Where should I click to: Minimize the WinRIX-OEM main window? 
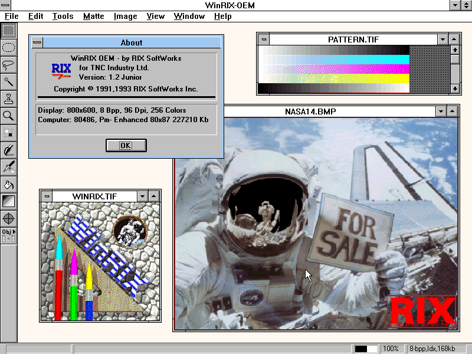pos(455,5)
